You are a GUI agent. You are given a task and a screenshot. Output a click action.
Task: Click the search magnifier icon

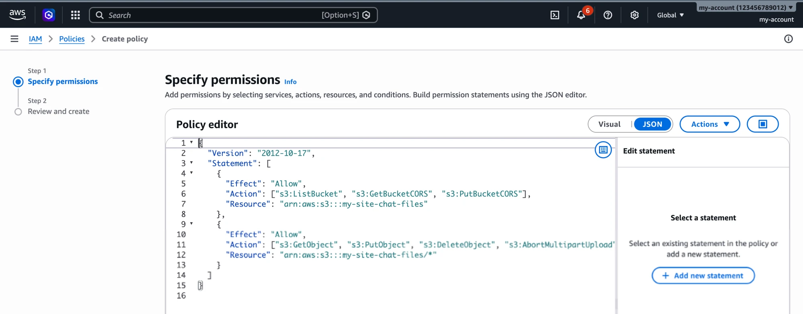[x=100, y=15]
